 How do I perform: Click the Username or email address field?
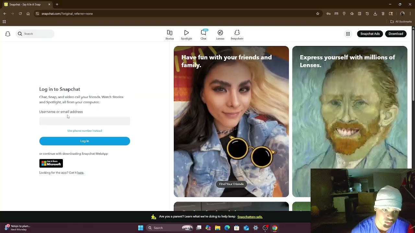click(x=85, y=121)
